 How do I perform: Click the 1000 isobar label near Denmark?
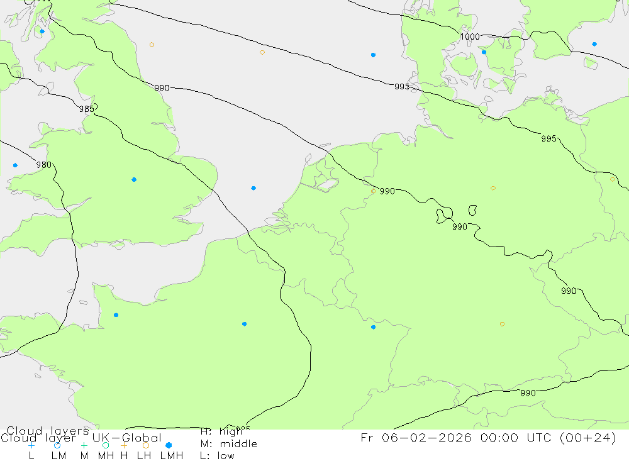click(x=470, y=36)
